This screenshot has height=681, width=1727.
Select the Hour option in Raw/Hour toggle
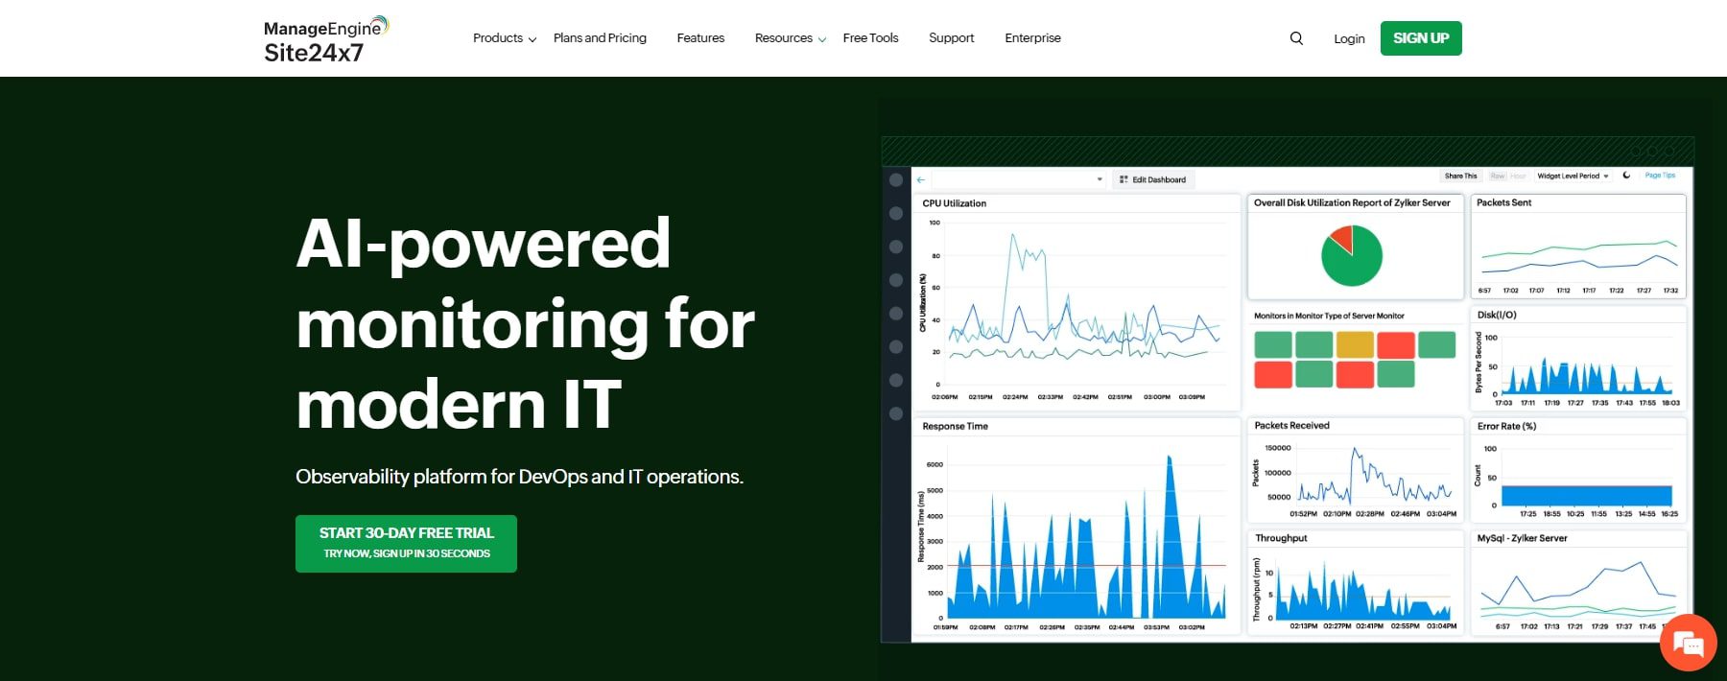pyautogui.click(x=1518, y=176)
